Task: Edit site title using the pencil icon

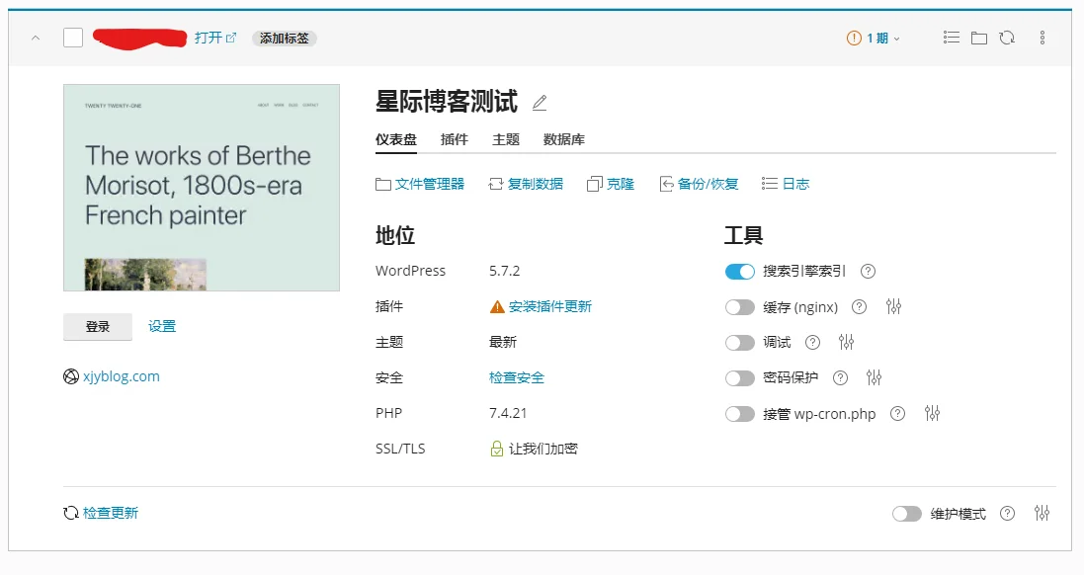Action: pyautogui.click(x=540, y=102)
